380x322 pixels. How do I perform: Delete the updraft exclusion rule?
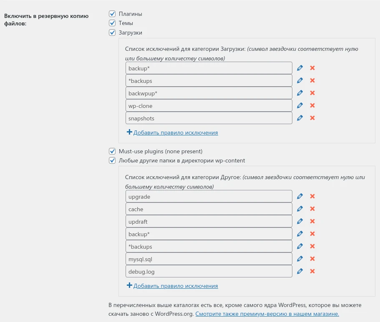click(312, 221)
